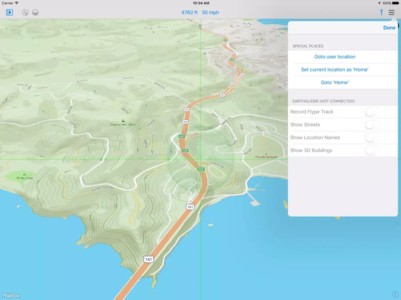Viewport: 401px width, 300px height.
Task: Tap the location services arrow in status bar
Action: click(x=379, y=3)
